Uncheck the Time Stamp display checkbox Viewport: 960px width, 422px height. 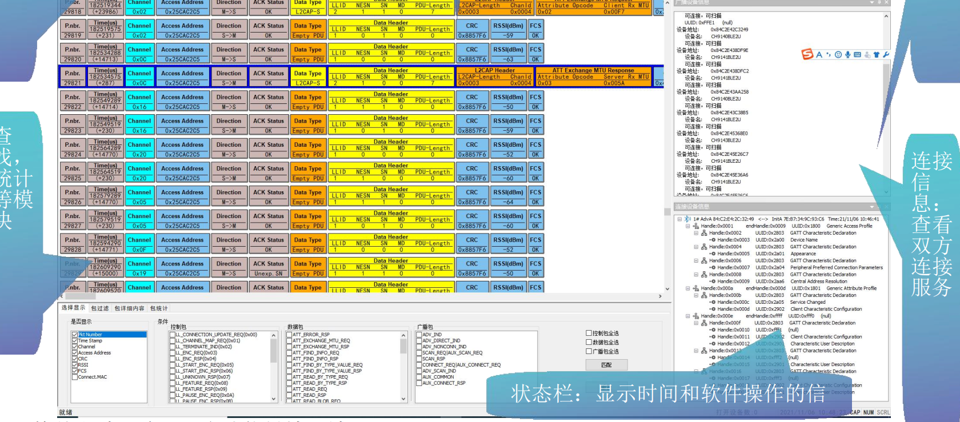75,341
